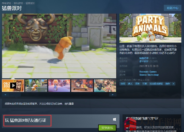Click the 所有游戏 breadcrumb link
The height and width of the screenshot is (132, 184).
click(x=6, y=3)
